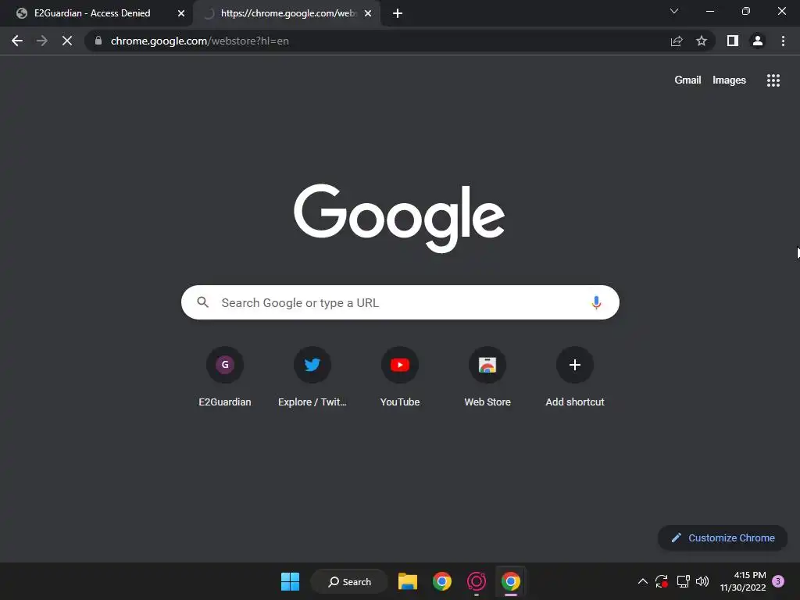The image size is (800, 600).
Task: Open File Explorer from taskbar
Action: 408,581
